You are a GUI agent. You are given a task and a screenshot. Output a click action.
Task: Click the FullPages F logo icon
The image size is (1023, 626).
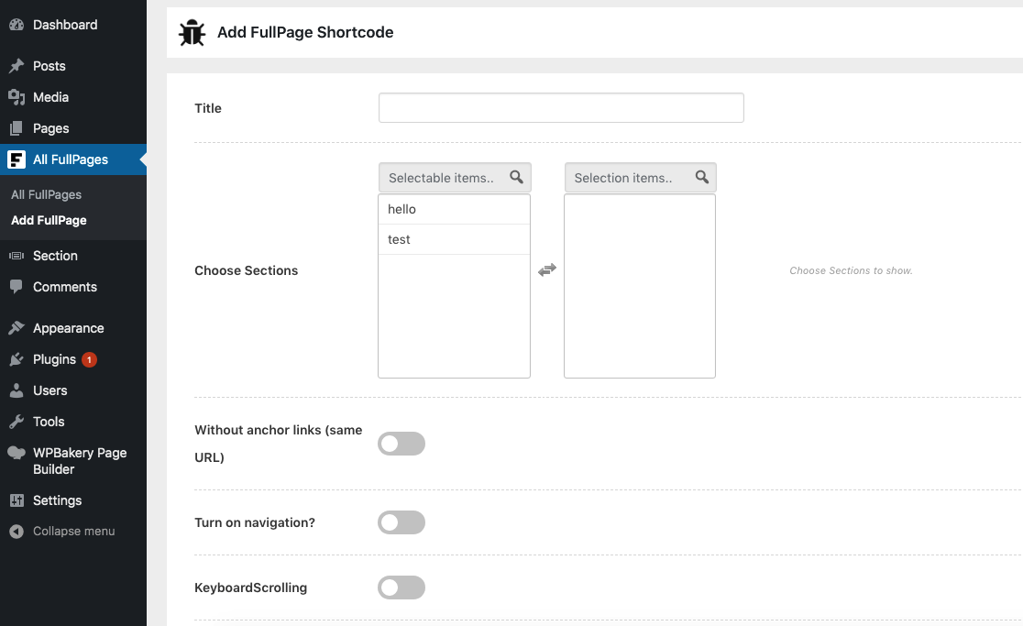pyautogui.click(x=16, y=159)
